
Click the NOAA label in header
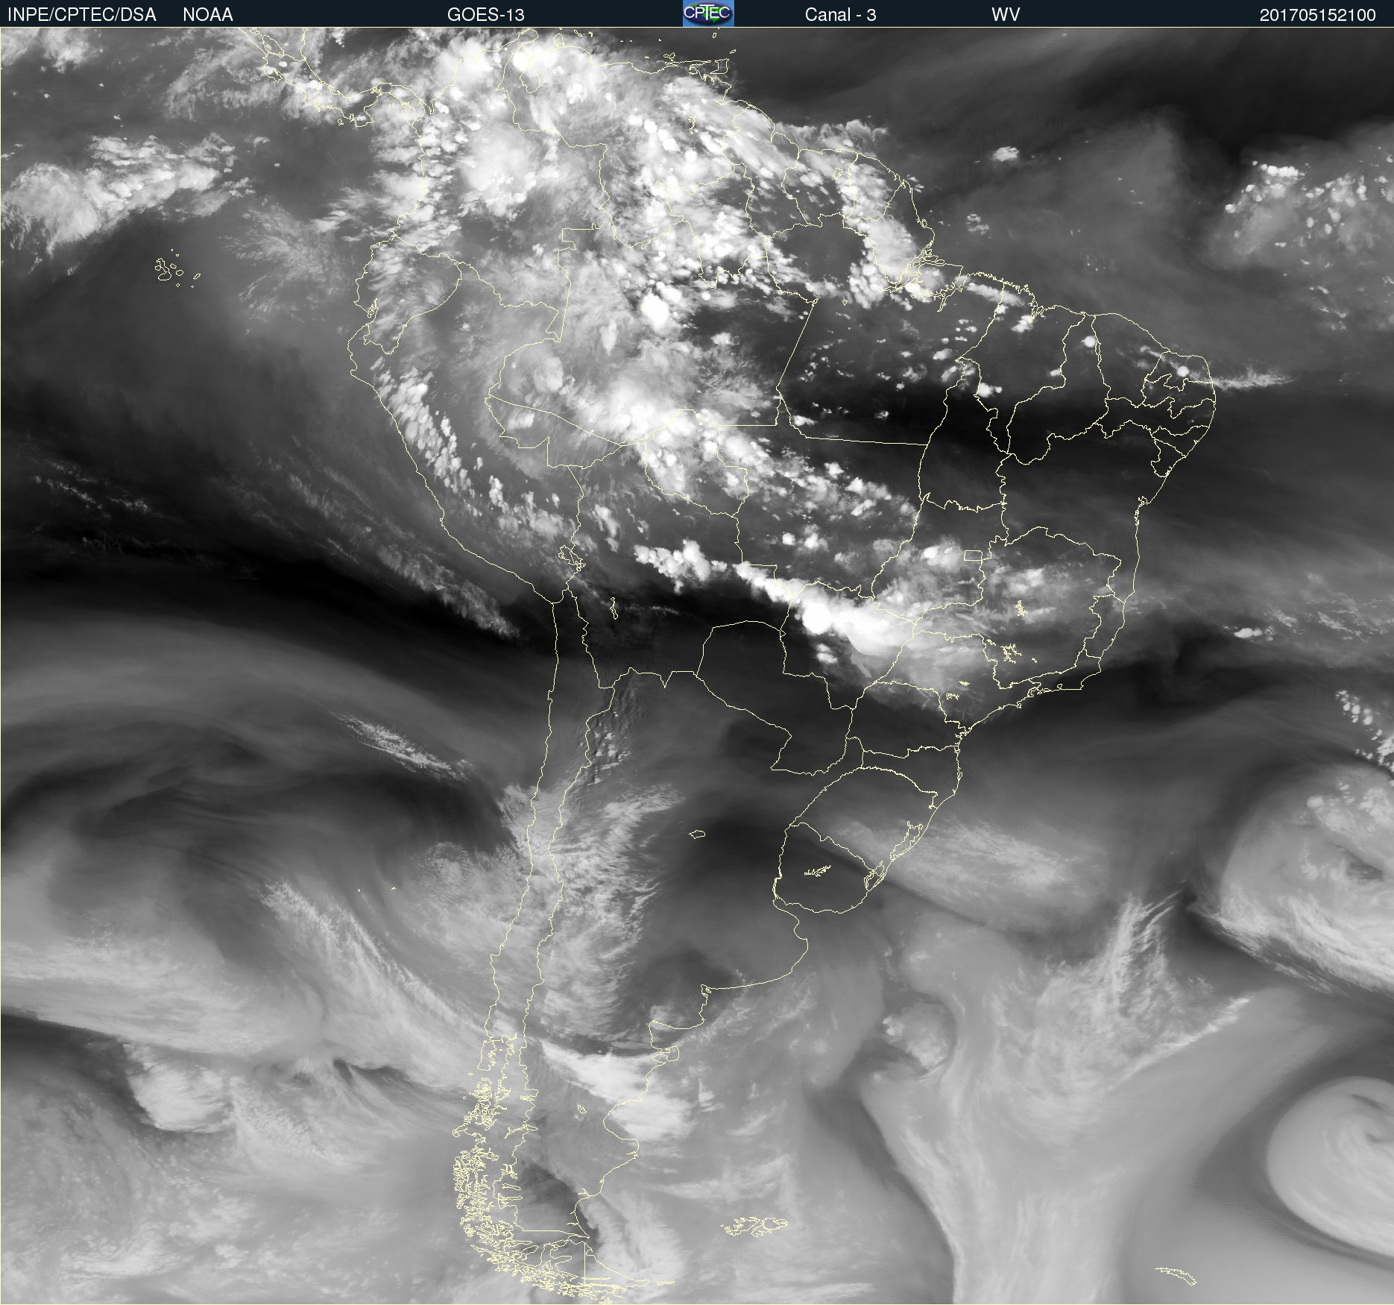tap(208, 15)
